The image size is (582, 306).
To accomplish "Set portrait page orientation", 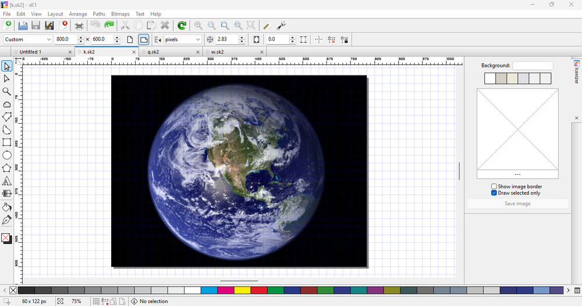I will pos(130,39).
